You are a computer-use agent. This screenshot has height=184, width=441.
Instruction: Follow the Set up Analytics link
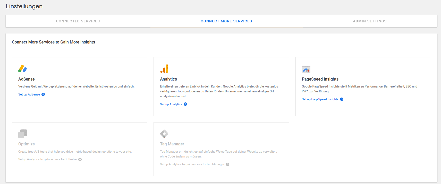171,104
